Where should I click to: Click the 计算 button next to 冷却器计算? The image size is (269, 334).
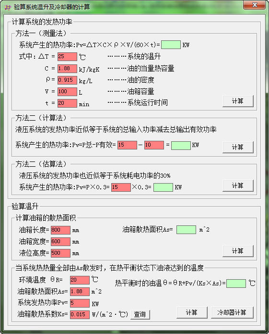coord(192,312)
